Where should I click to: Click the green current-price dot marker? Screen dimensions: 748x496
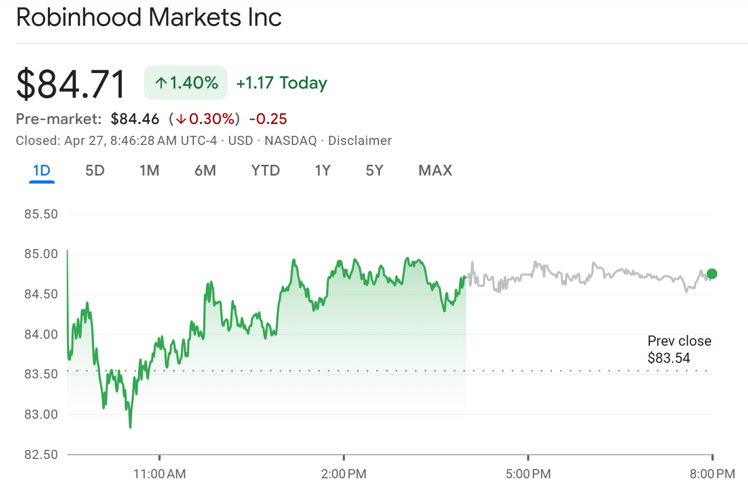[712, 274]
